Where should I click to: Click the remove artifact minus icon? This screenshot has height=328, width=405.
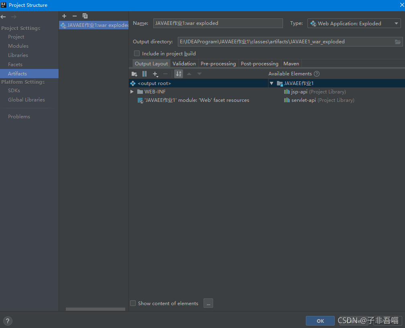click(x=75, y=16)
